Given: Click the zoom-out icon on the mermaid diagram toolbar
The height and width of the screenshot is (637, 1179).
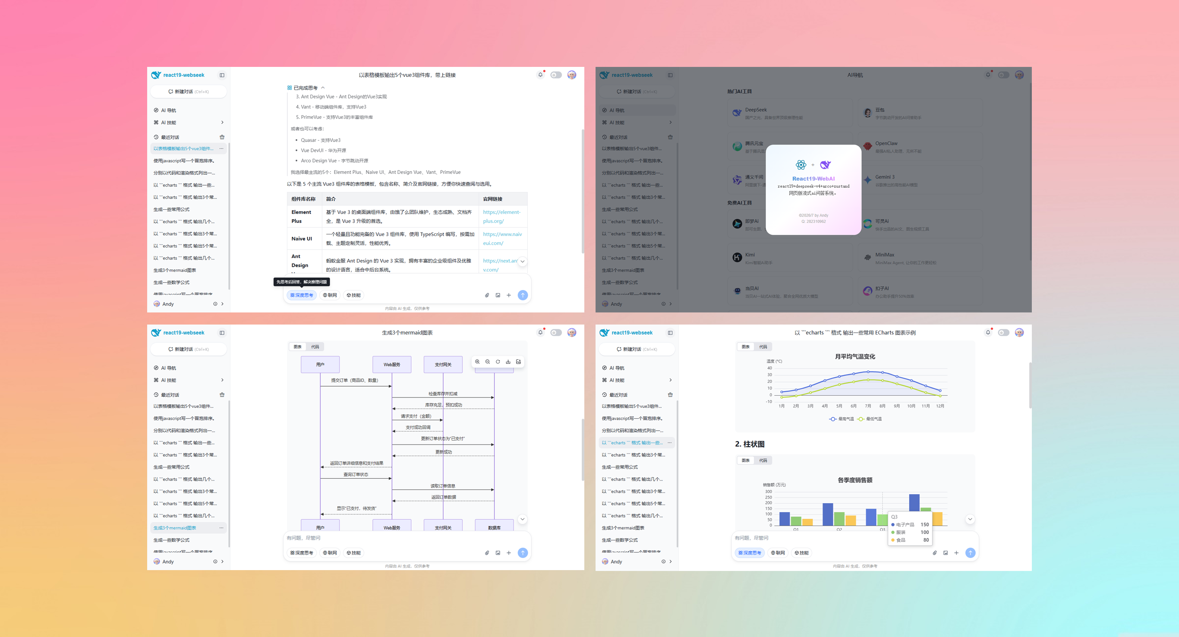Looking at the screenshot, I should coord(487,362).
